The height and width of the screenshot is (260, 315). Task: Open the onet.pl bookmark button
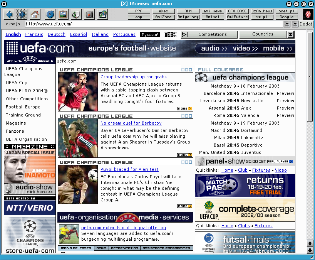click(x=287, y=11)
